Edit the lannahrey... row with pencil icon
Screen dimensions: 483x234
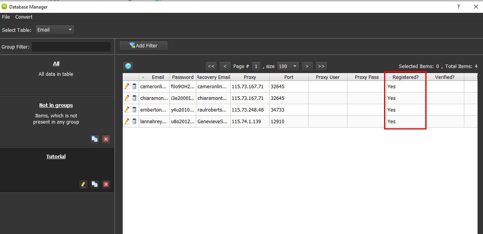[x=127, y=121]
